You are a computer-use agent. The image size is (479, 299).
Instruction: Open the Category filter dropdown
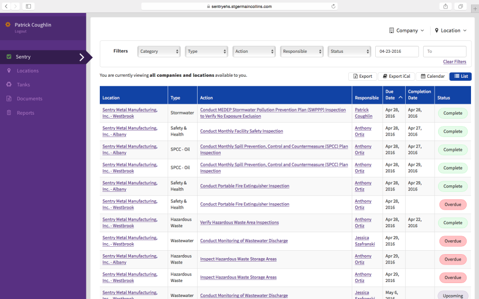[x=159, y=51]
